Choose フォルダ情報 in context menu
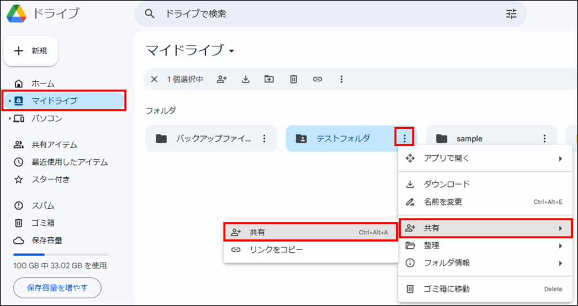Viewport: 578px width, 306px height. click(485, 263)
